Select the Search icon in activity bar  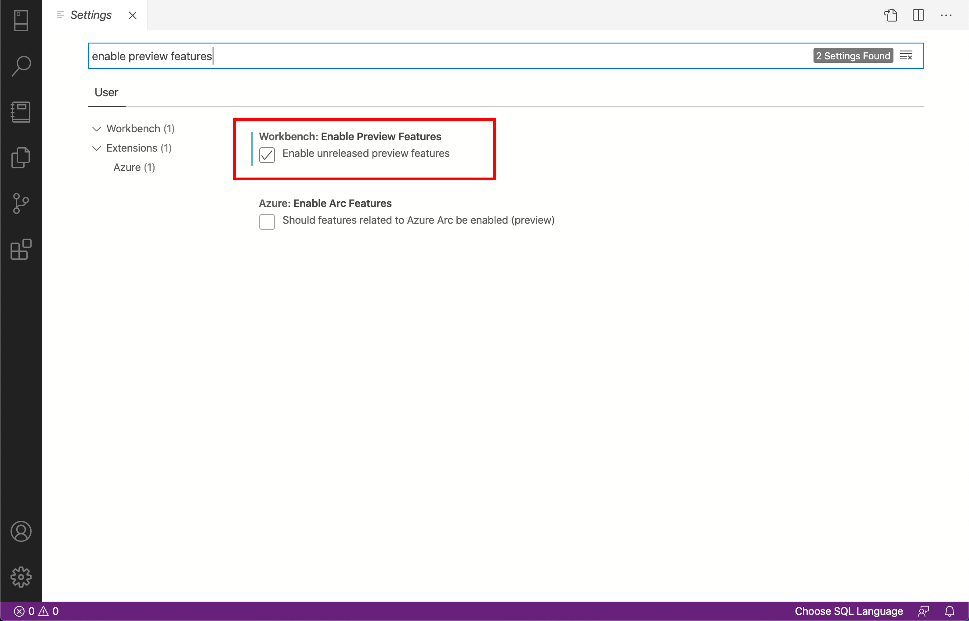click(x=21, y=65)
